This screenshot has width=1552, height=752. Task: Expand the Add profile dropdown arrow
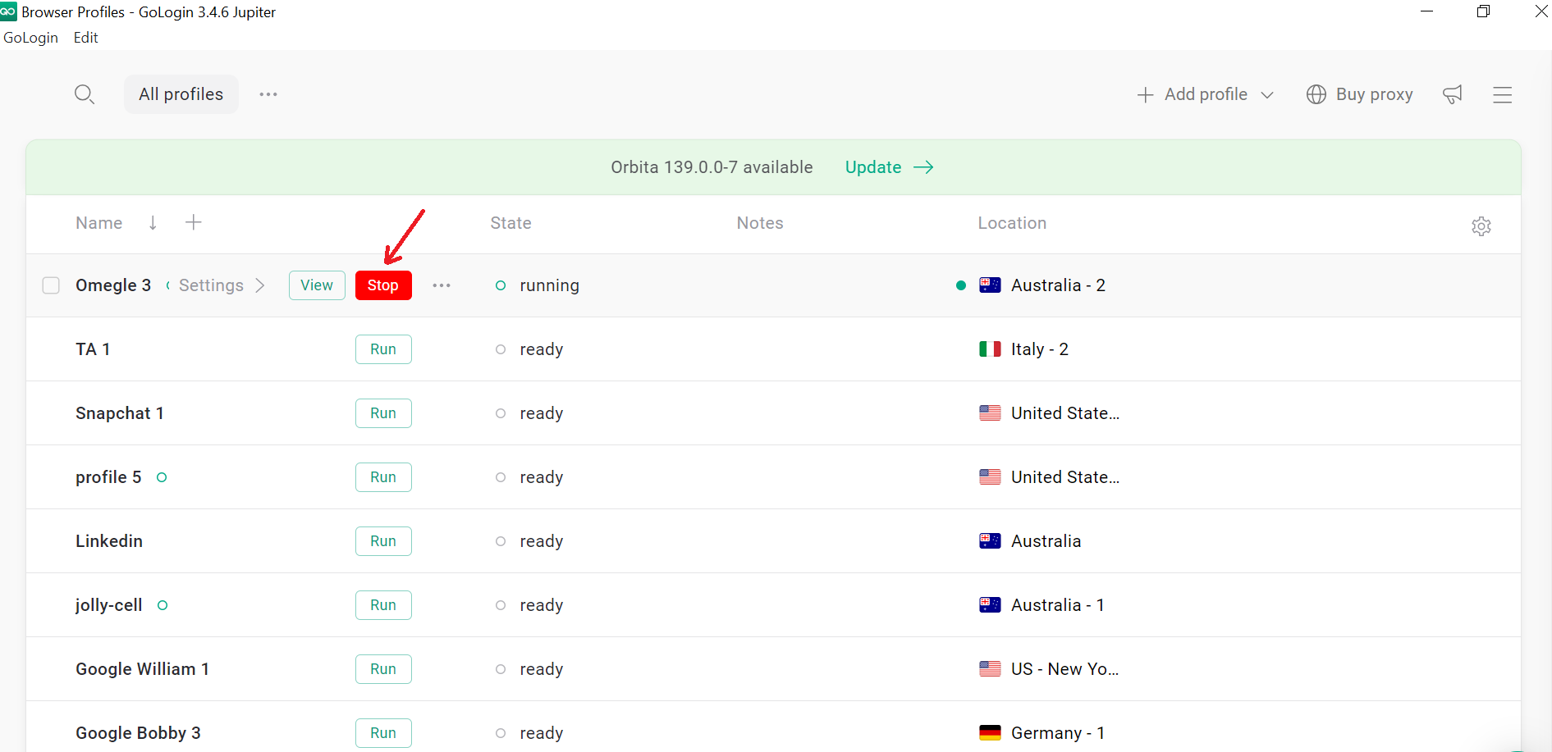tap(1267, 95)
